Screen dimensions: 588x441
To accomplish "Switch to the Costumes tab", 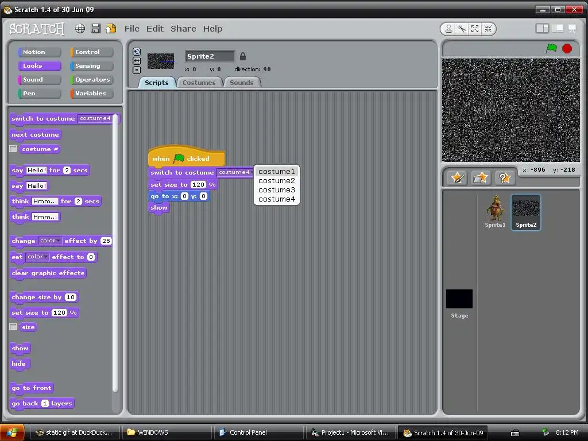I will click(x=199, y=83).
